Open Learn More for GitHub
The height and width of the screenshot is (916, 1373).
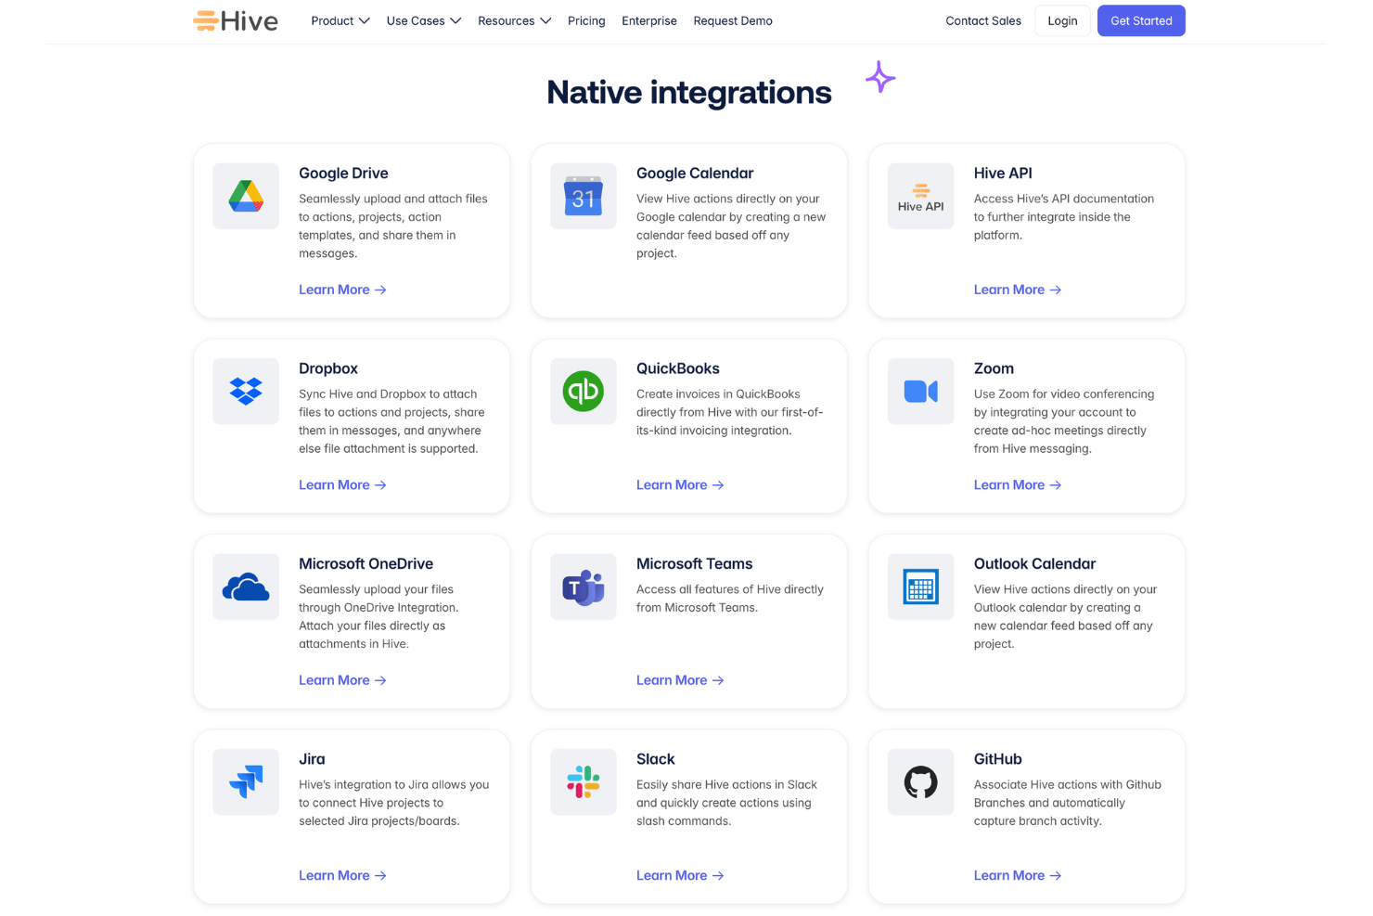click(x=1018, y=875)
